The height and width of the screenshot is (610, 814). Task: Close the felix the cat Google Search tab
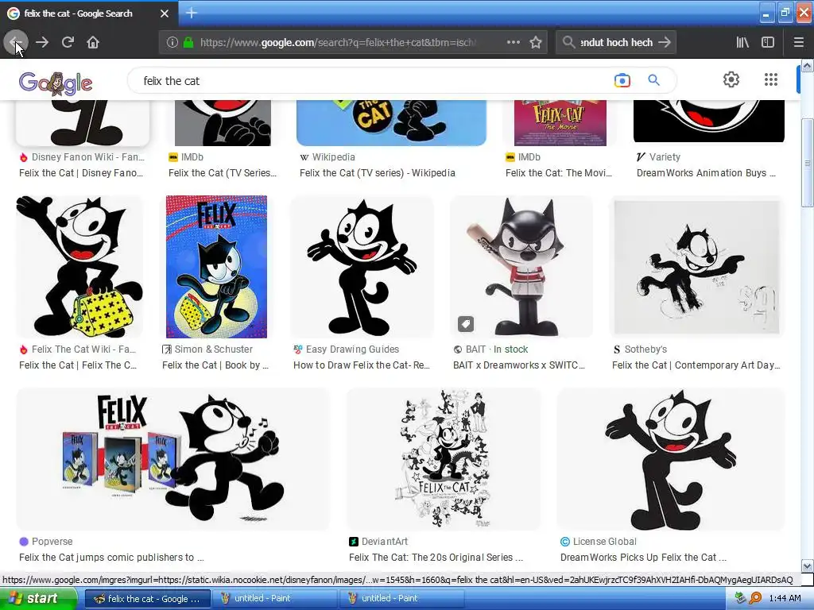(165, 14)
